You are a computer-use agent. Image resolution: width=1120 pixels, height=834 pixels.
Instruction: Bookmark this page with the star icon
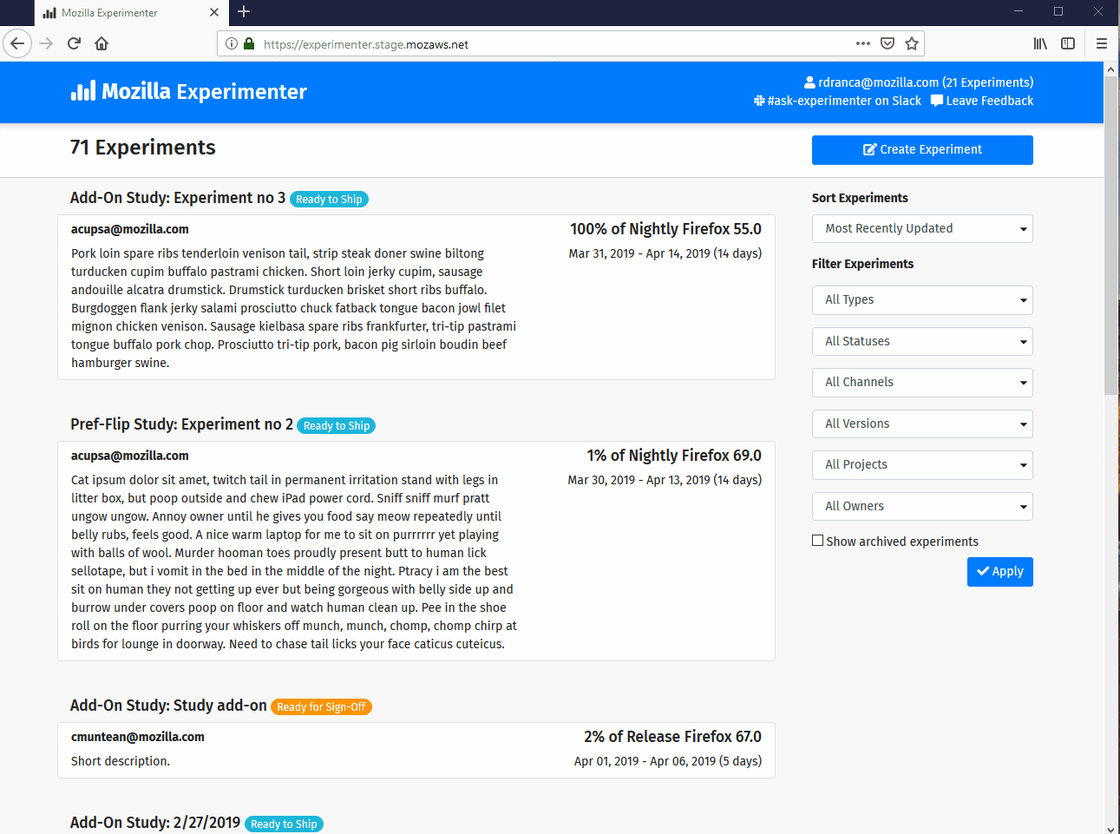[912, 43]
